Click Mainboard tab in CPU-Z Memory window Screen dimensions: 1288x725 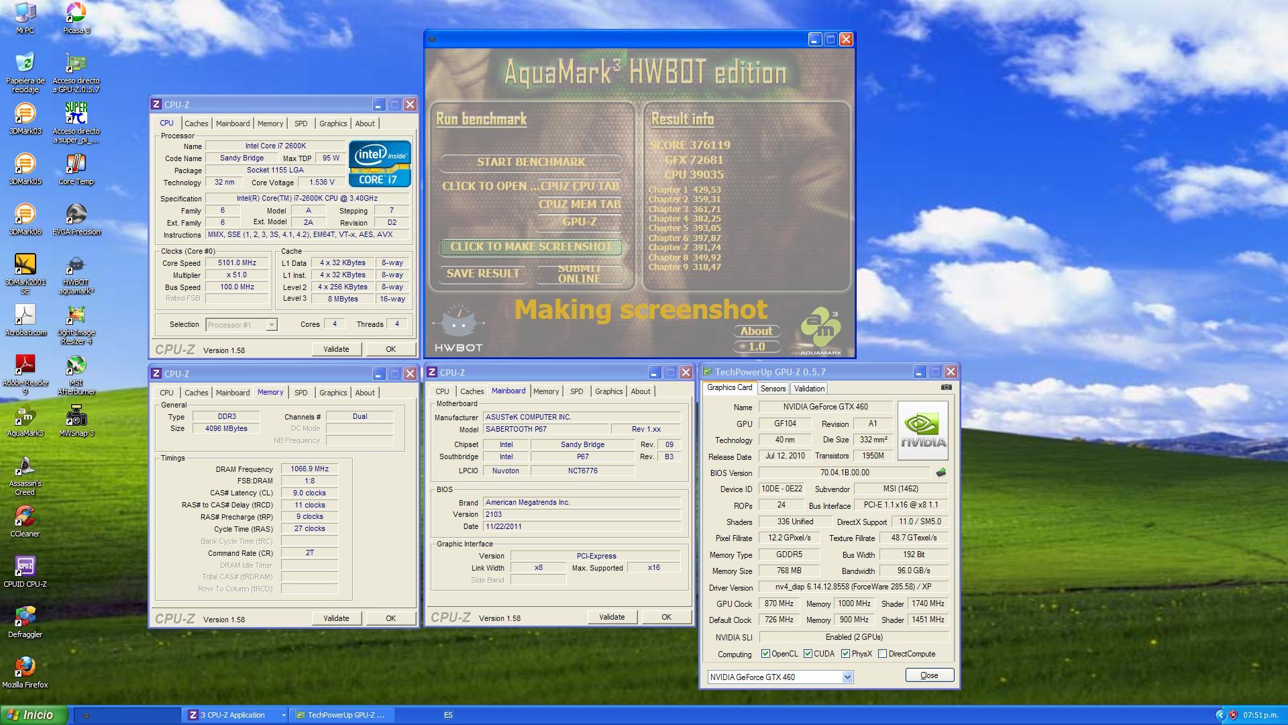click(233, 393)
